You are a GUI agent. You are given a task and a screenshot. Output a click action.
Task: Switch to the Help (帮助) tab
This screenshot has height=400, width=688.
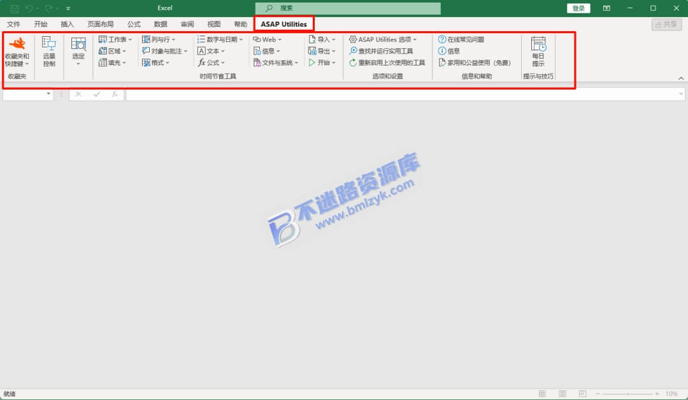pyautogui.click(x=240, y=24)
